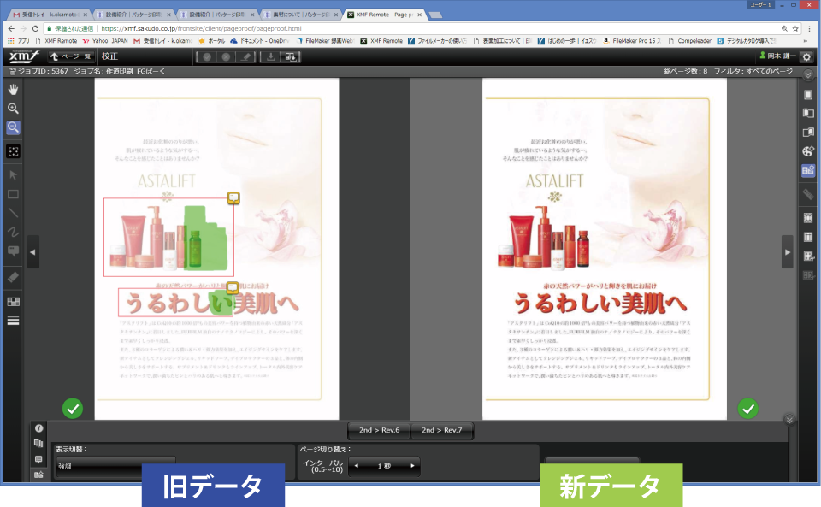This screenshot has height=507, width=821.
Task: Decrease the interval with the left arrow
Action: pyautogui.click(x=357, y=466)
